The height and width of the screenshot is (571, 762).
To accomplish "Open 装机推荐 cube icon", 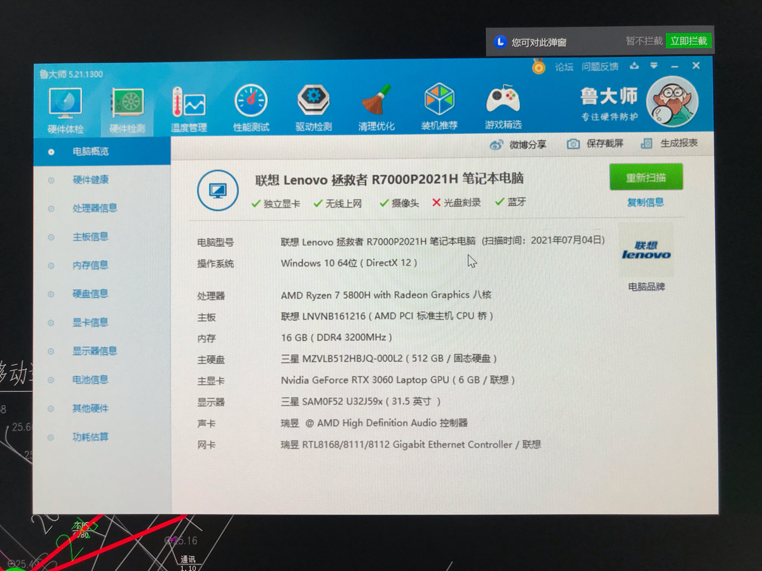I will coord(439,107).
